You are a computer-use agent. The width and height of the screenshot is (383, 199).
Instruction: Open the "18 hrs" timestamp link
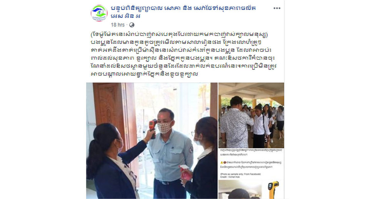[118, 25]
